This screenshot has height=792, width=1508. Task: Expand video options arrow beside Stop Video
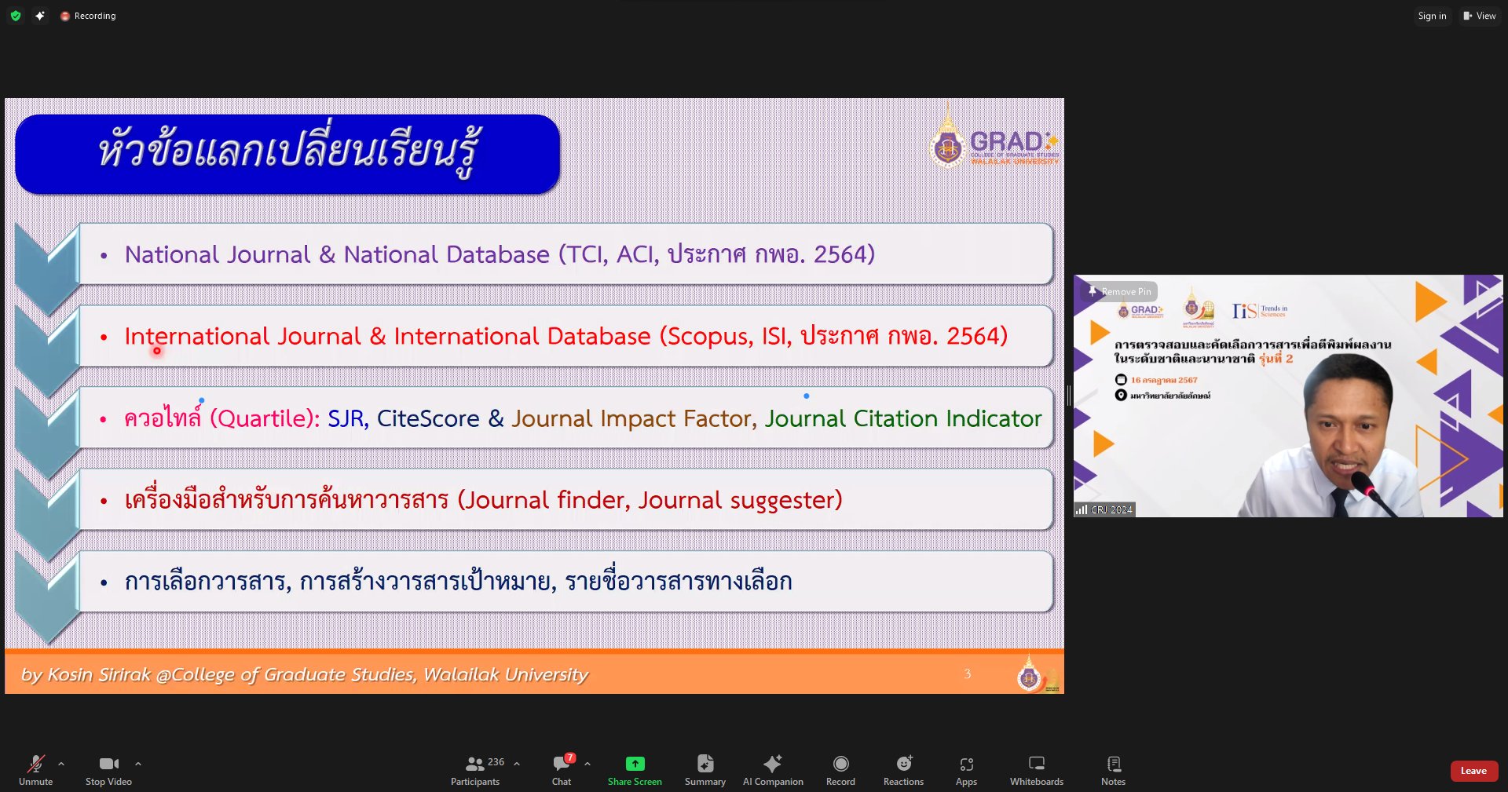click(x=138, y=764)
